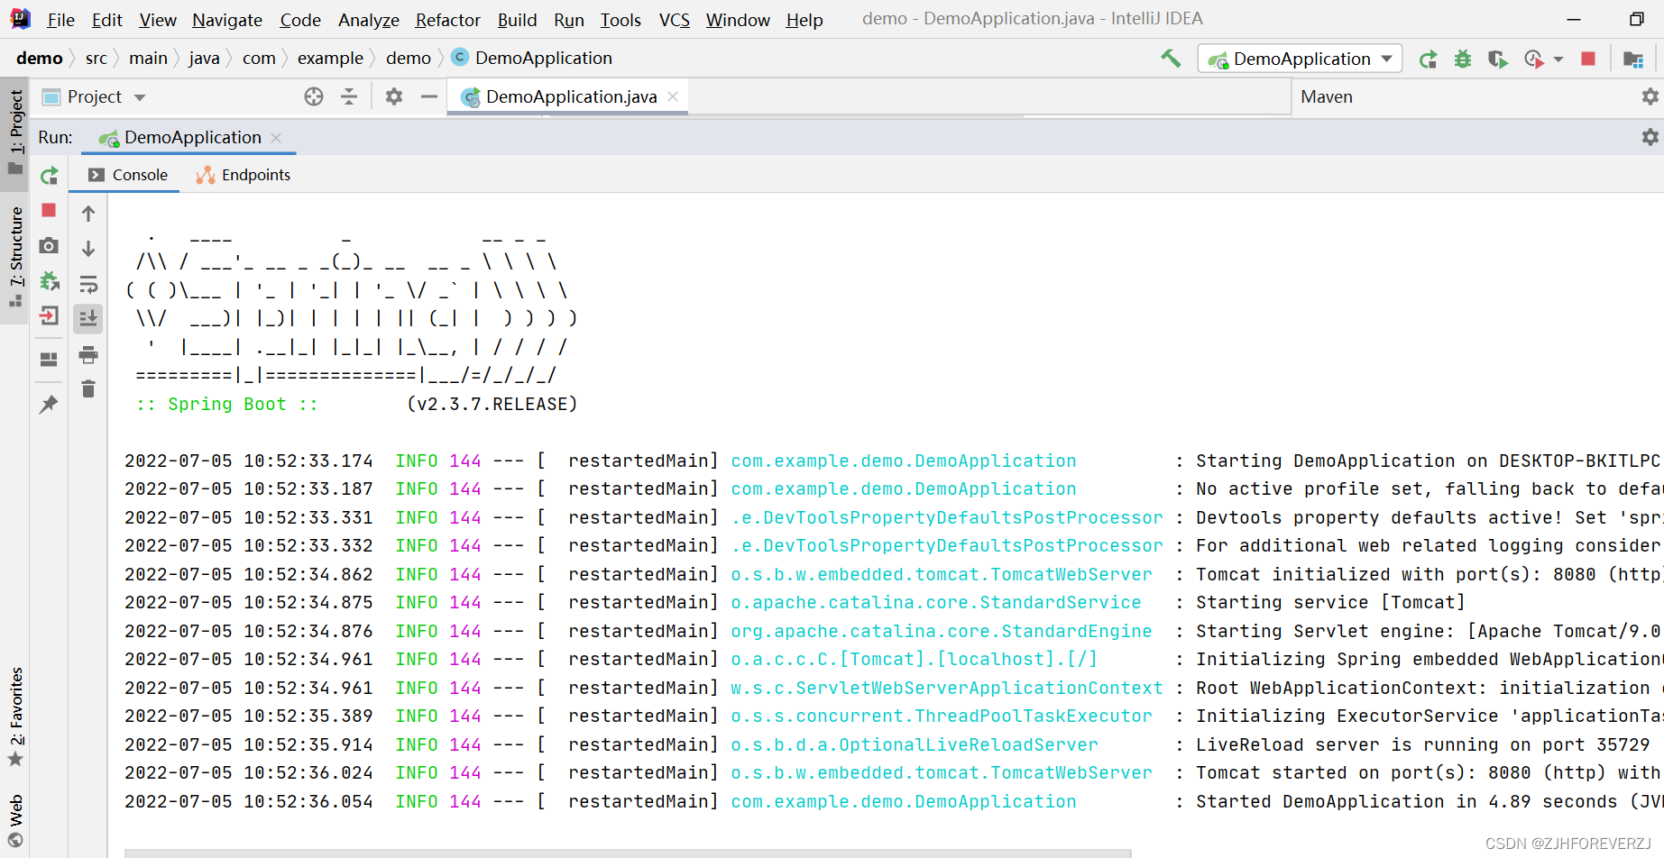Stop process in Run panel sidebar

[x=49, y=210]
